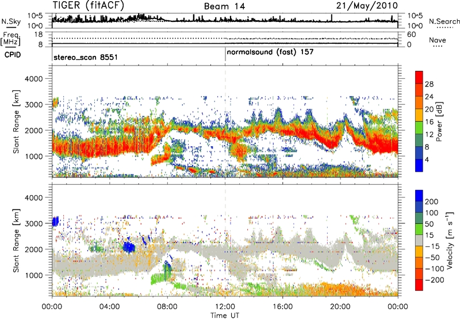The image size is (460, 319).
Task: Click the 'CPID' row label
Action: (12, 55)
